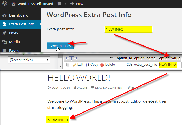The height and width of the screenshot is (125, 182).
Task: Click the author person icon
Action: click(75, 87)
